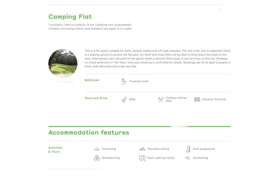Click the outdoor dining area utensils icon
This screenshot has width=270, height=180.
160,99
